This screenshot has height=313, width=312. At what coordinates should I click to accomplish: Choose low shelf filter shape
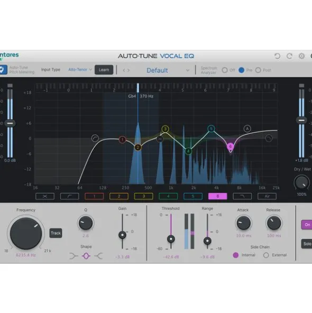(74, 256)
